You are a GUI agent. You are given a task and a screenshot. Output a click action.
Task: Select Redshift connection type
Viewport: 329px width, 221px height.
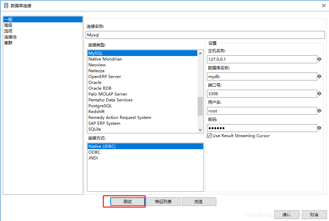coord(142,112)
